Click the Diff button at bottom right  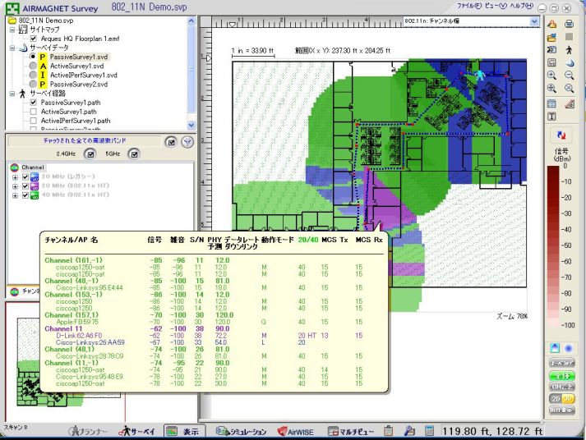[x=561, y=410]
